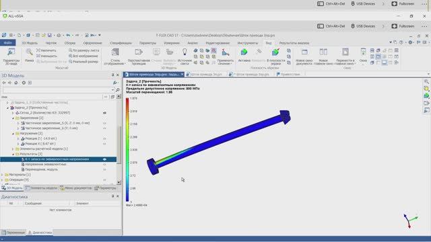The image size is (431, 242).
Task: Expand the Материалы [1] folder
Action: point(2,175)
